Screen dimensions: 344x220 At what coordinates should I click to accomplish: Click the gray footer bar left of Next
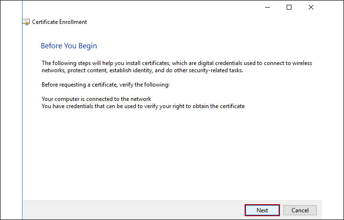pyautogui.click(x=134, y=210)
